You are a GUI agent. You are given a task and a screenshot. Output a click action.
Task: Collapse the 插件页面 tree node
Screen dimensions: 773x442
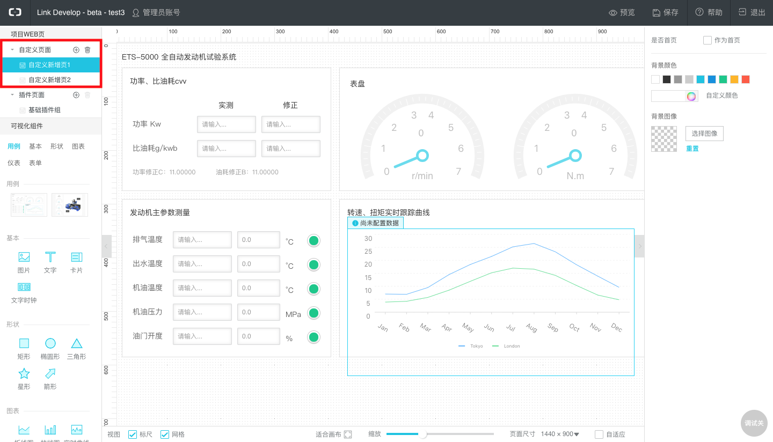coord(12,95)
